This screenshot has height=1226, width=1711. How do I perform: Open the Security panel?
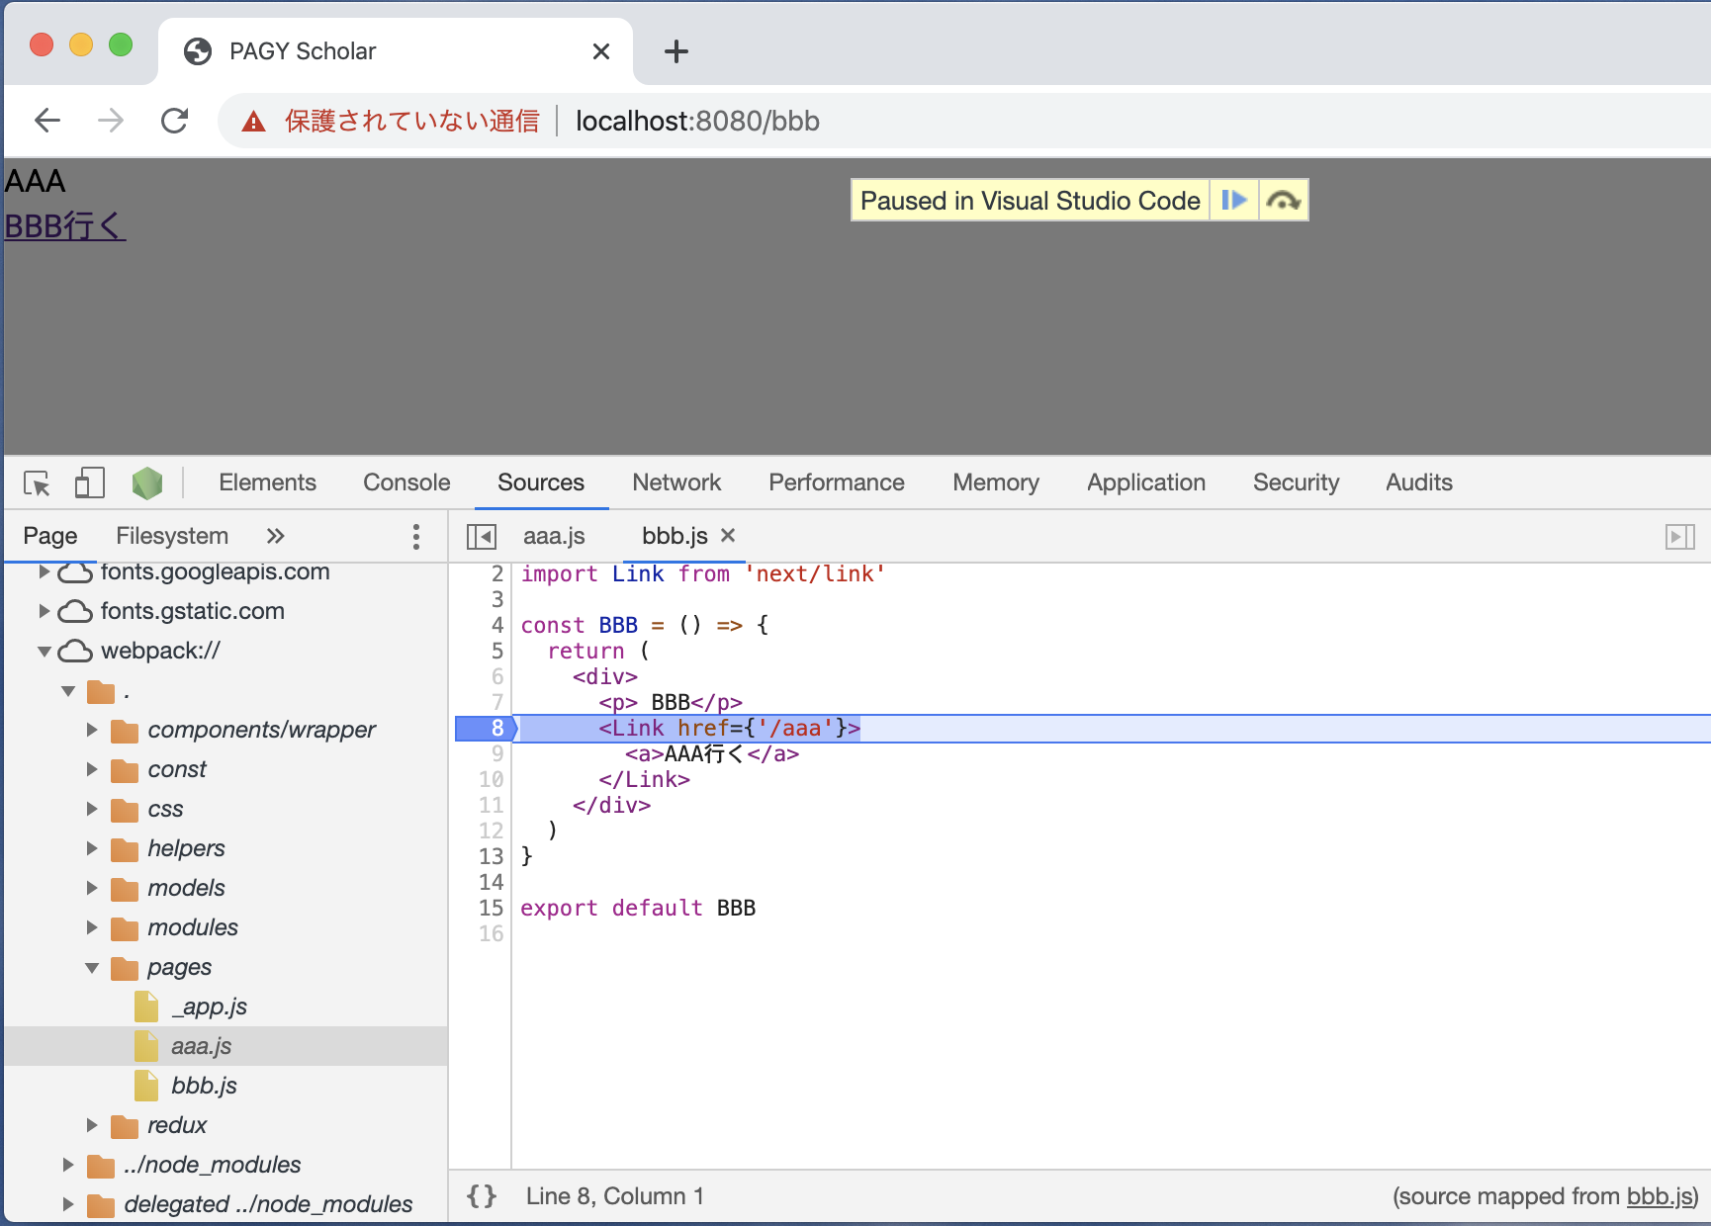point(1296,482)
